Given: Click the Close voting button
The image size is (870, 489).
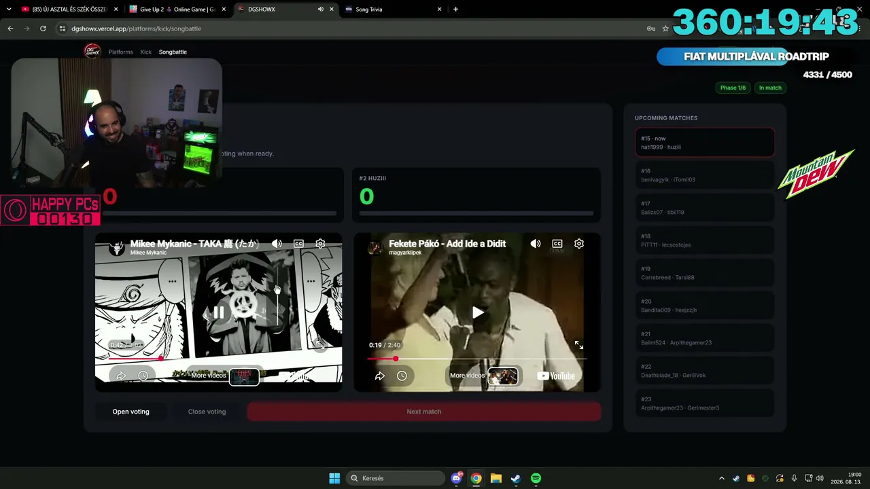Looking at the screenshot, I should (207, 412).
